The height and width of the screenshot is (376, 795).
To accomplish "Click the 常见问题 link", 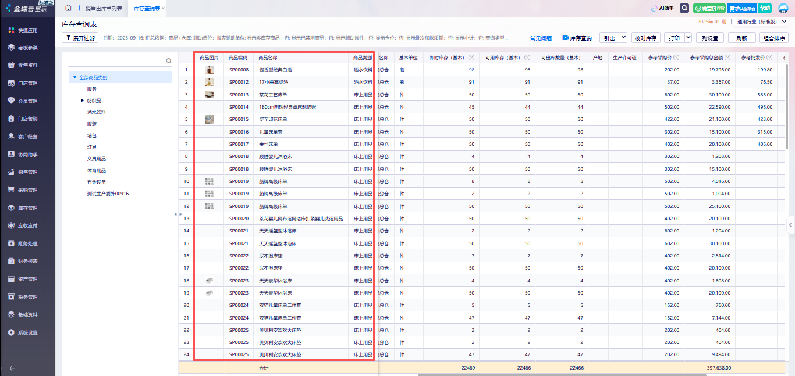I will [x=540, y=38].
